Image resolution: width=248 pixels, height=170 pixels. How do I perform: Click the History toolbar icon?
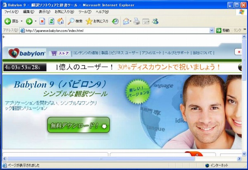click(x=115, y=21)
